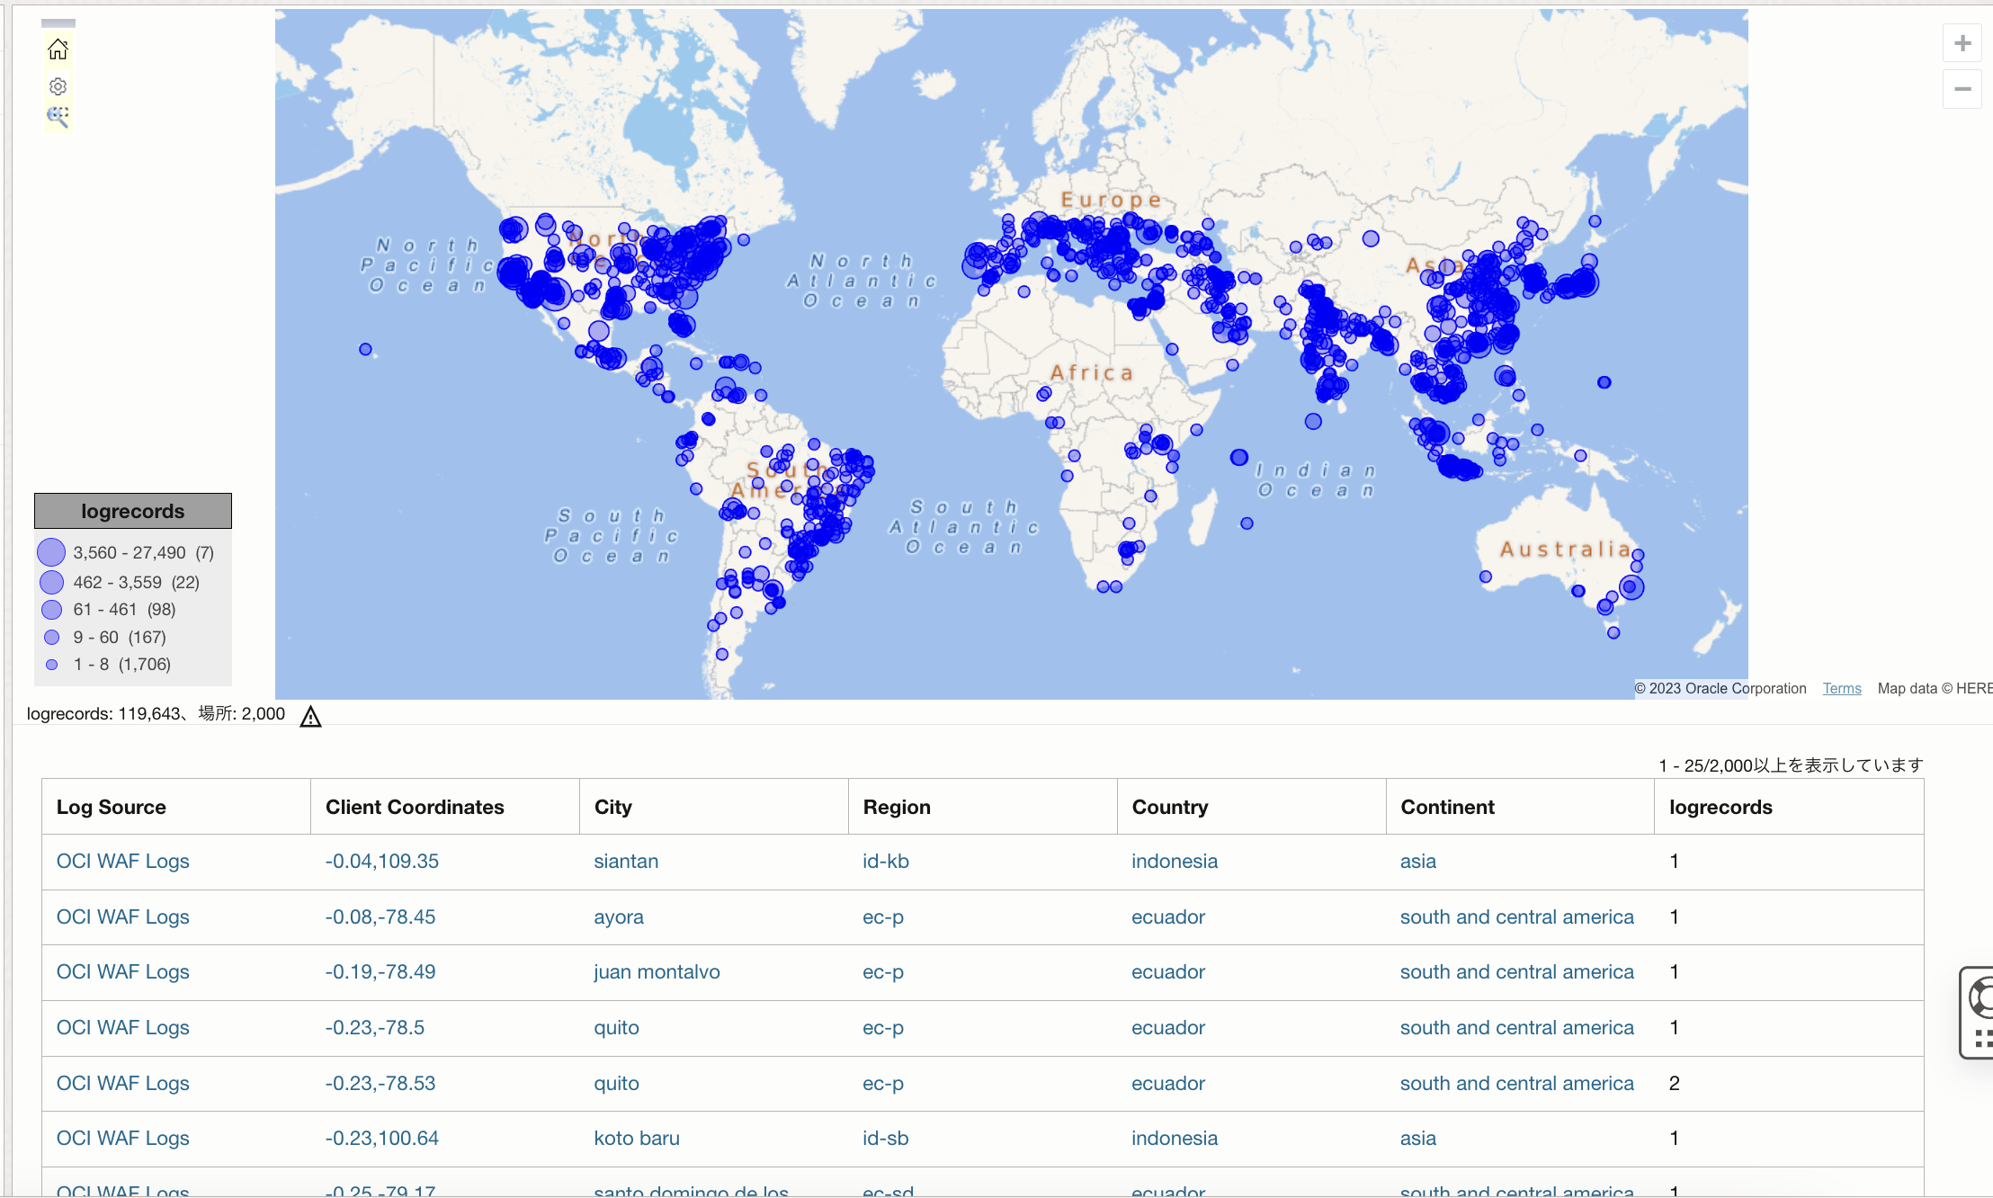
Task: Click the warning triangle beside 場所: 2,000
Action: tap(310, 717)
